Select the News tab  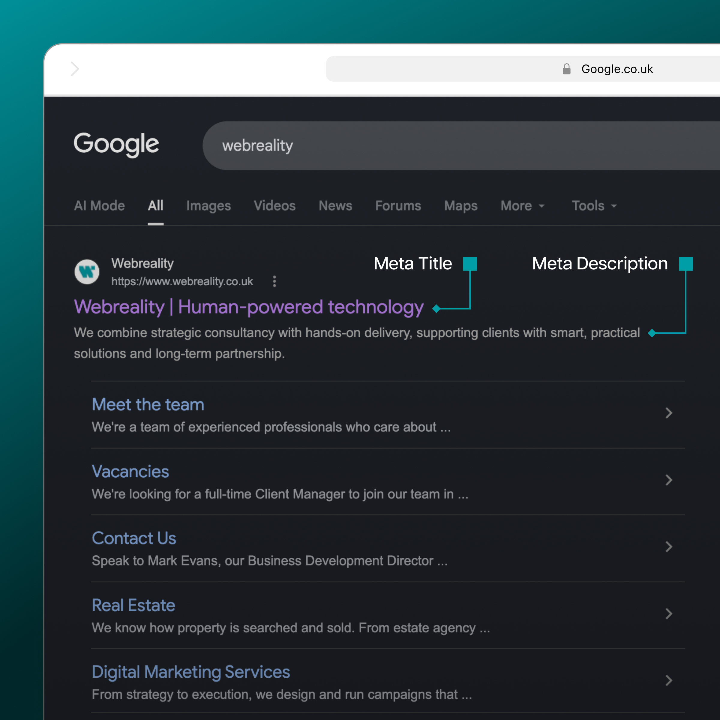[335, 206]
